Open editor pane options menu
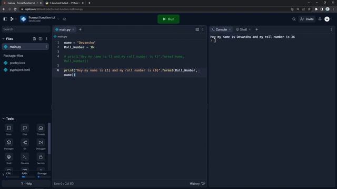Image resolution: width=337 pixels, height=189 pixels. click(x=203, y=29)
